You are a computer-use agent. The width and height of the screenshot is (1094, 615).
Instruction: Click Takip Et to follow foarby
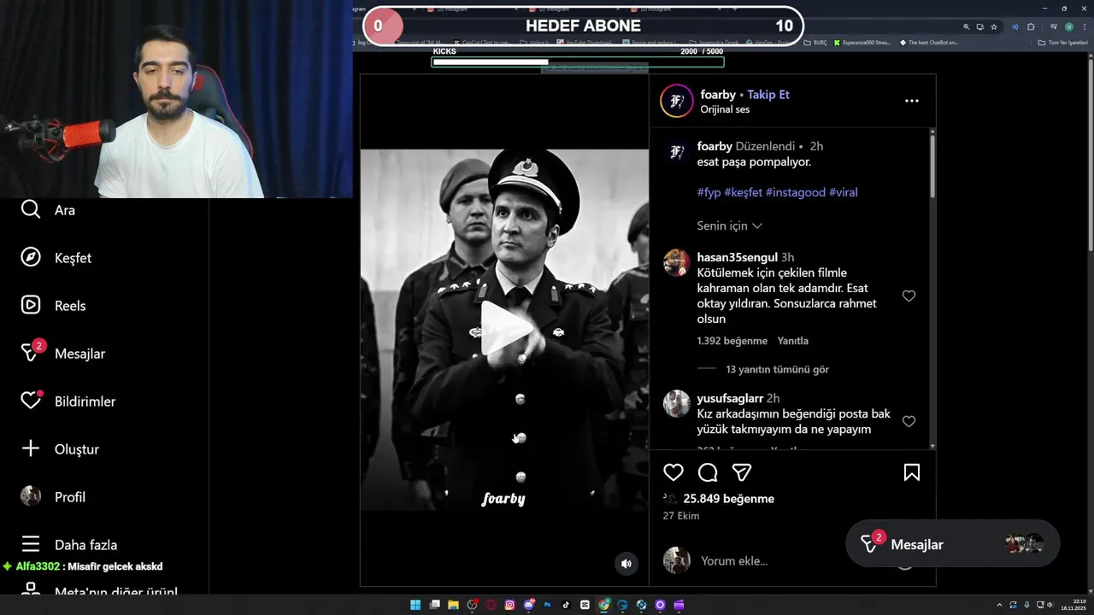click(768, 95)
